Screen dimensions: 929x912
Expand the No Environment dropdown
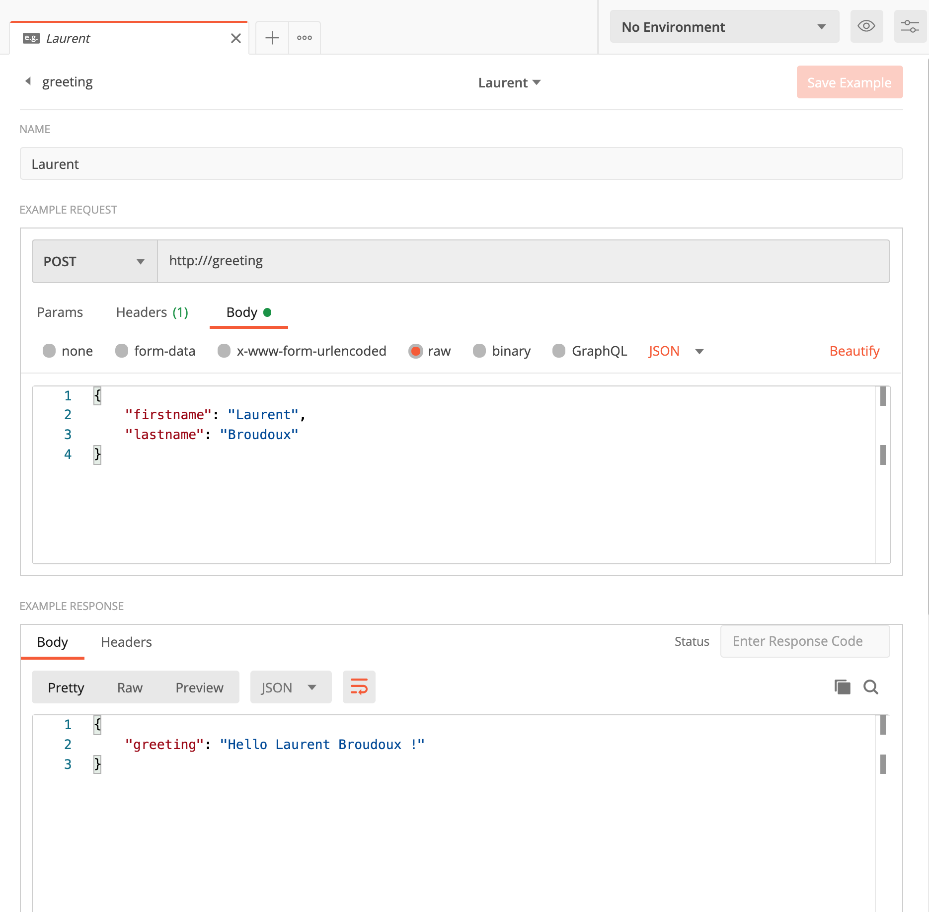pos(724,27)
